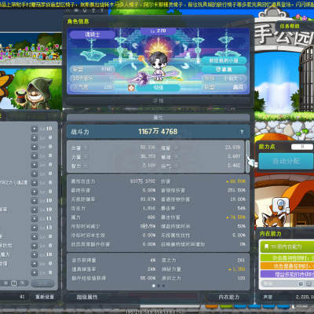Image resolution: width=314 pixels, height=314 pixels.
Task: Select inner ability preset 1
Action: (x=301, y=283)
